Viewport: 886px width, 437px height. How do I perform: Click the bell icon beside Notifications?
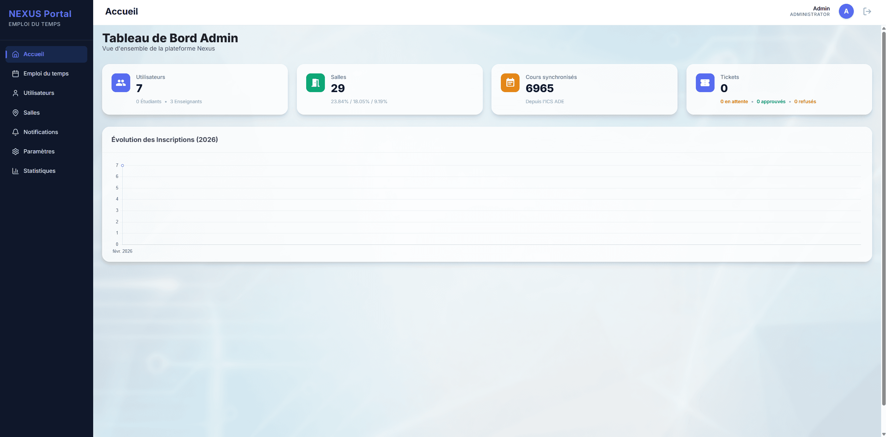click(x=15, y=132)
